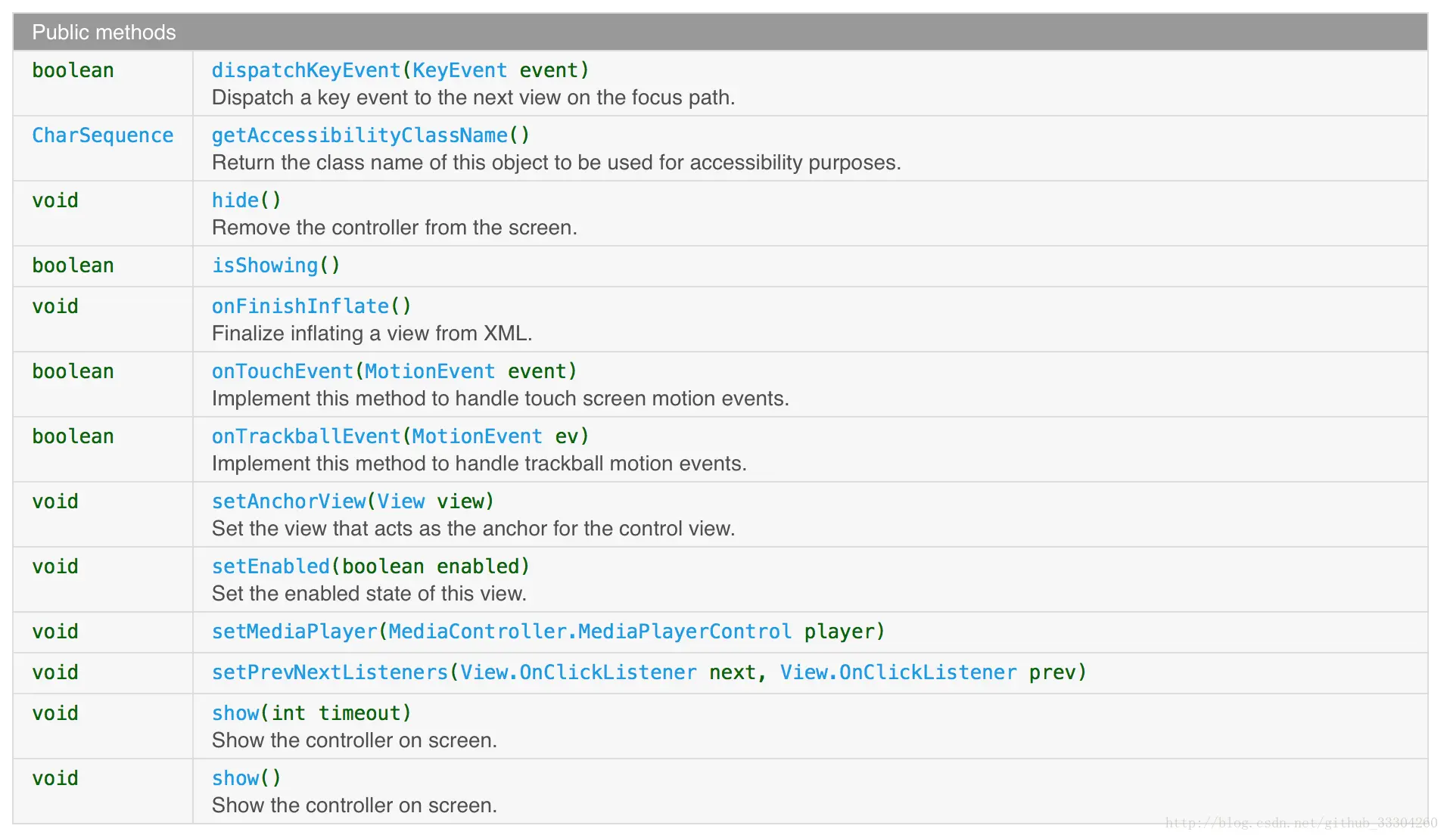Click the isShowing method link
The image size is (1447, 838).
[x=265, y=265]
